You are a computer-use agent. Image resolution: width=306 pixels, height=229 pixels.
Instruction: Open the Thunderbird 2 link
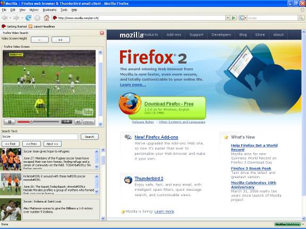click(149, 179)
